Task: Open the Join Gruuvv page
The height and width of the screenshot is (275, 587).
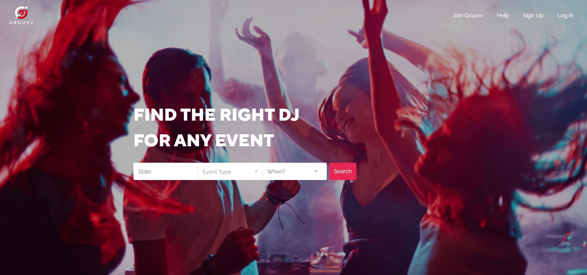Action: click(x=468, y=15)
